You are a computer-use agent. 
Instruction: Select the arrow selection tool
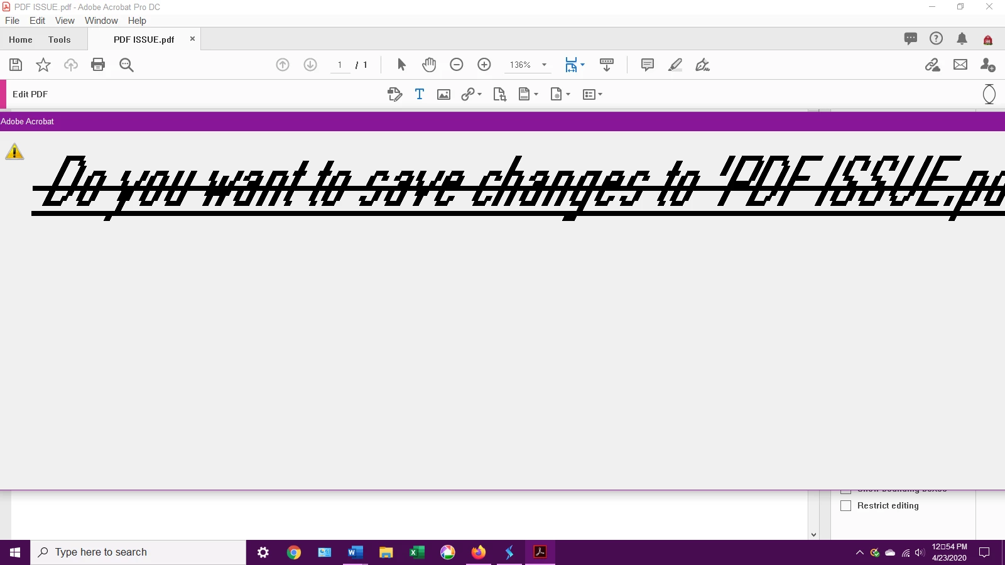[402, 65]
